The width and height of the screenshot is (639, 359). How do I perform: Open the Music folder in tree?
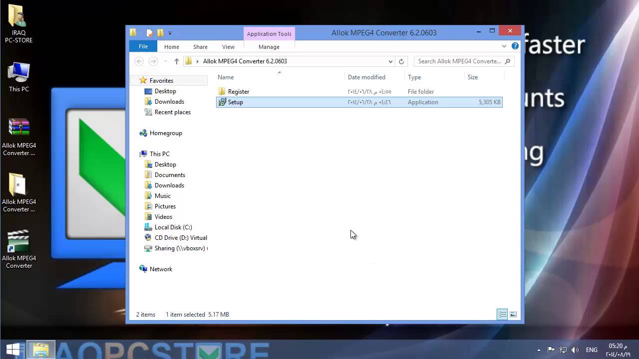[162, 196]
